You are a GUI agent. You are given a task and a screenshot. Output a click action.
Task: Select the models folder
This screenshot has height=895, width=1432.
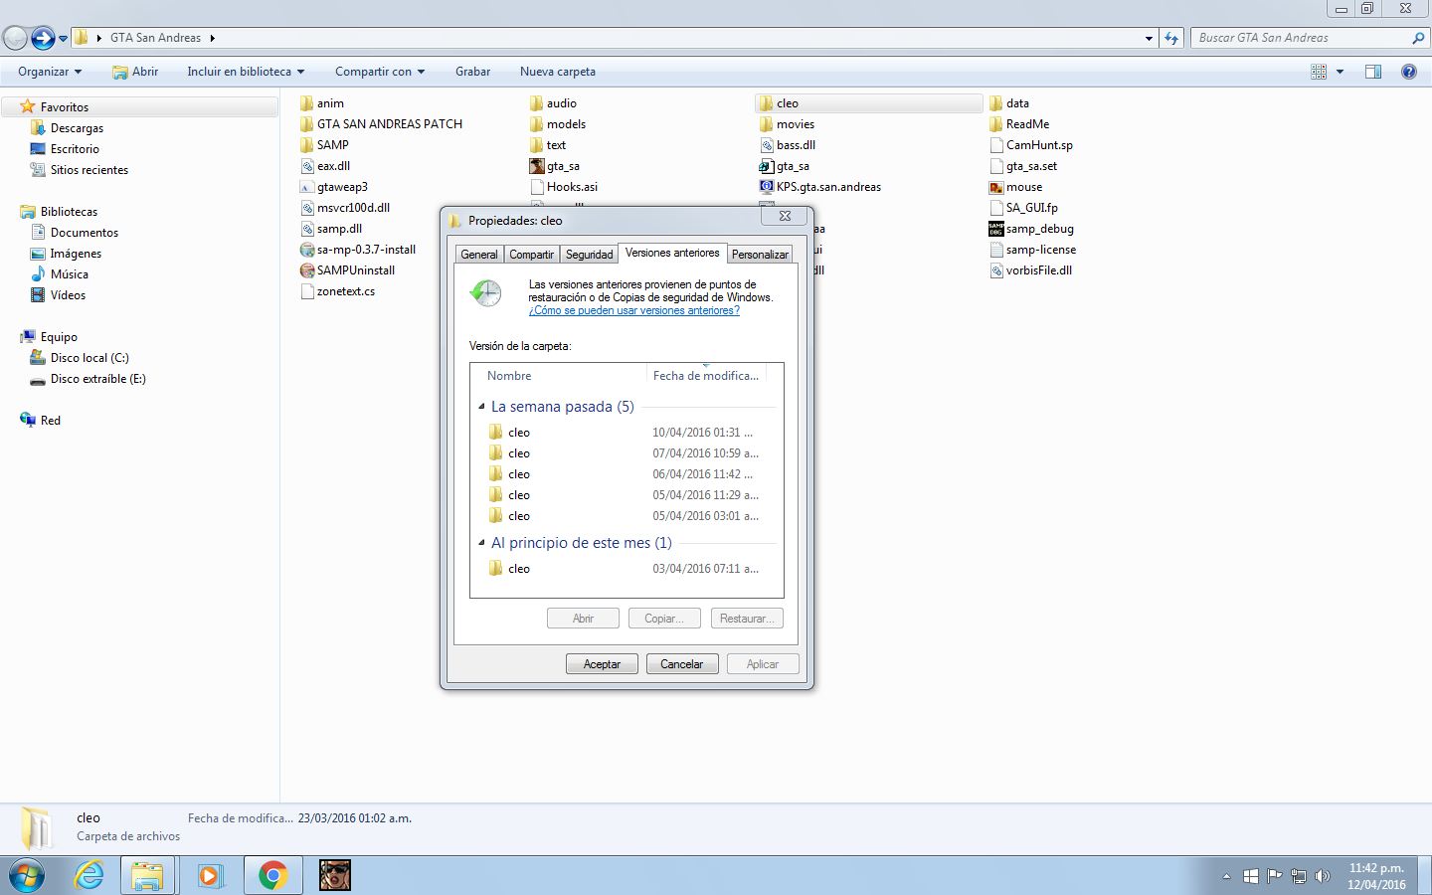(558, 124)
